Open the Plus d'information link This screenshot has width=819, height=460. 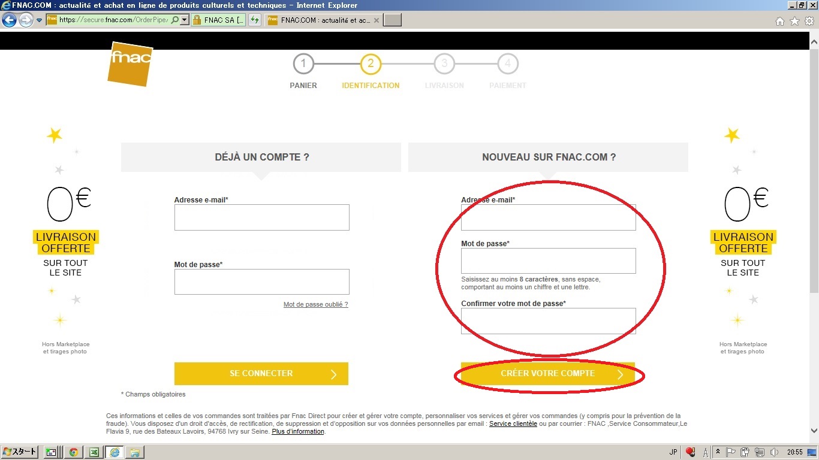298,431
